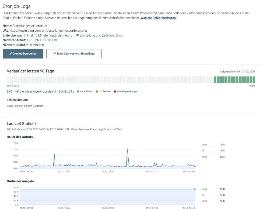Click the max 12 s duration value

(222, 157)
